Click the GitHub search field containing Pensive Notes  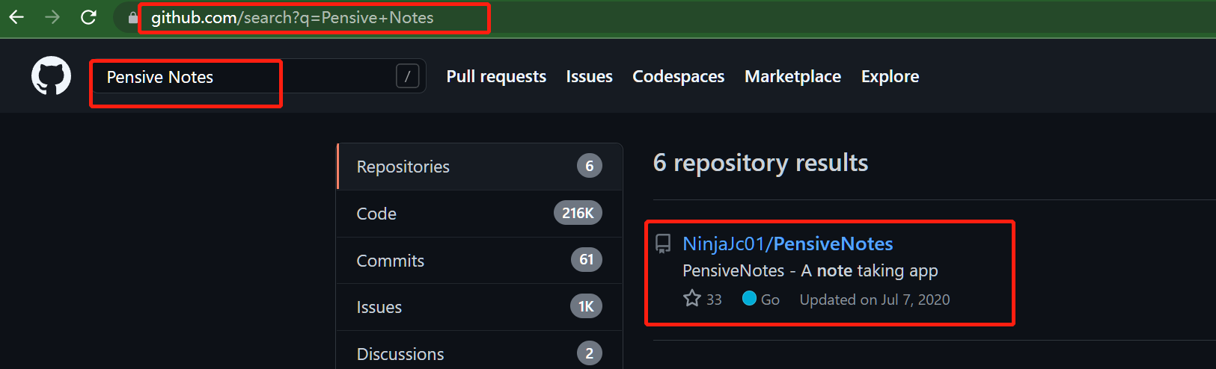tap(224, 77)
